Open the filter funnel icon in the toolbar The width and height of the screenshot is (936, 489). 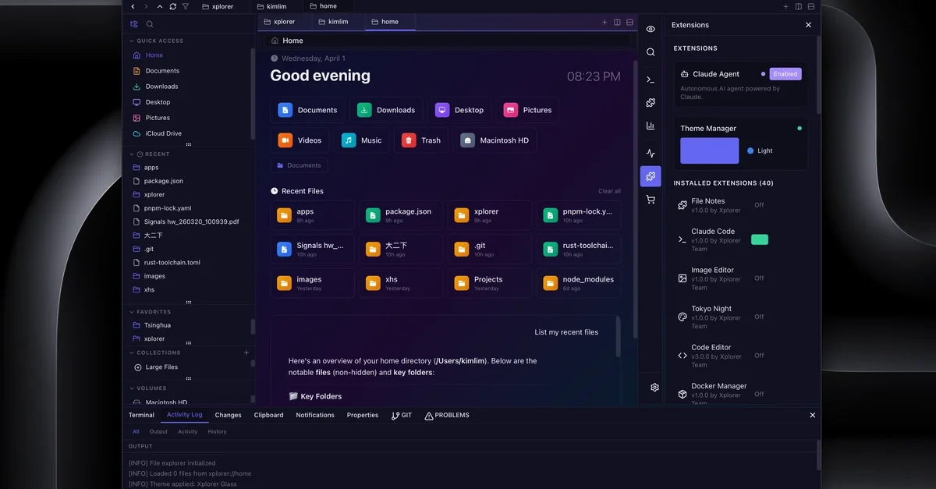(x=185, y=6)
